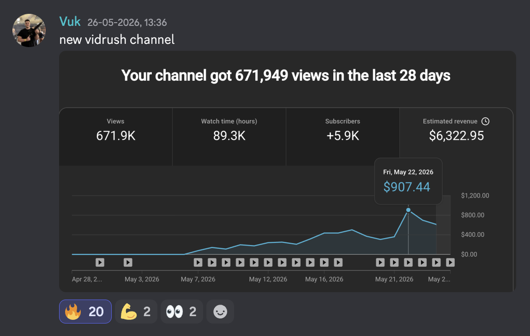Click the video marker below the May 22 data point

point(408,262)
